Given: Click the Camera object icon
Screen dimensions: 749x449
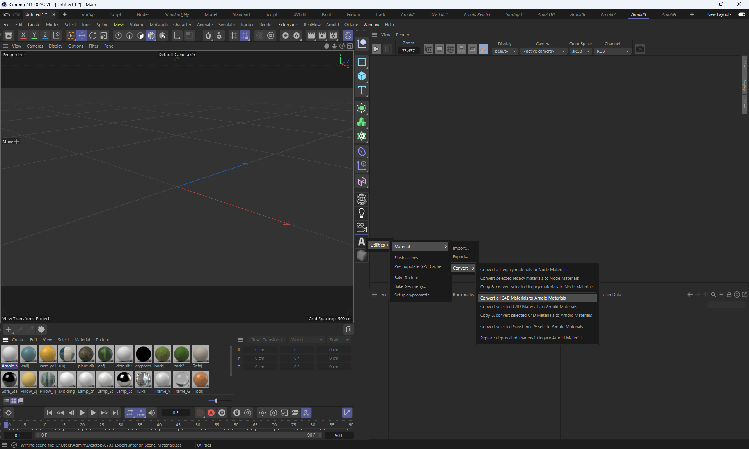Looking at the screenshot, I should pos(361,227).
